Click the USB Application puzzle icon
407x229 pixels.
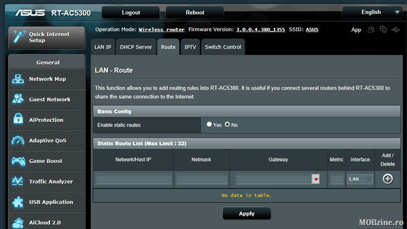(18, 202)
